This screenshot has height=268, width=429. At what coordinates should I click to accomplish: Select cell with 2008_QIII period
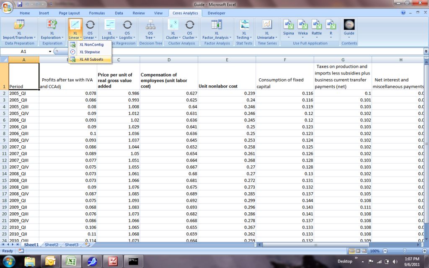tap(24, 187)
